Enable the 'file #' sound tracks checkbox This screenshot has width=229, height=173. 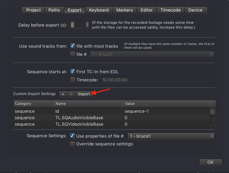(73, 54)
